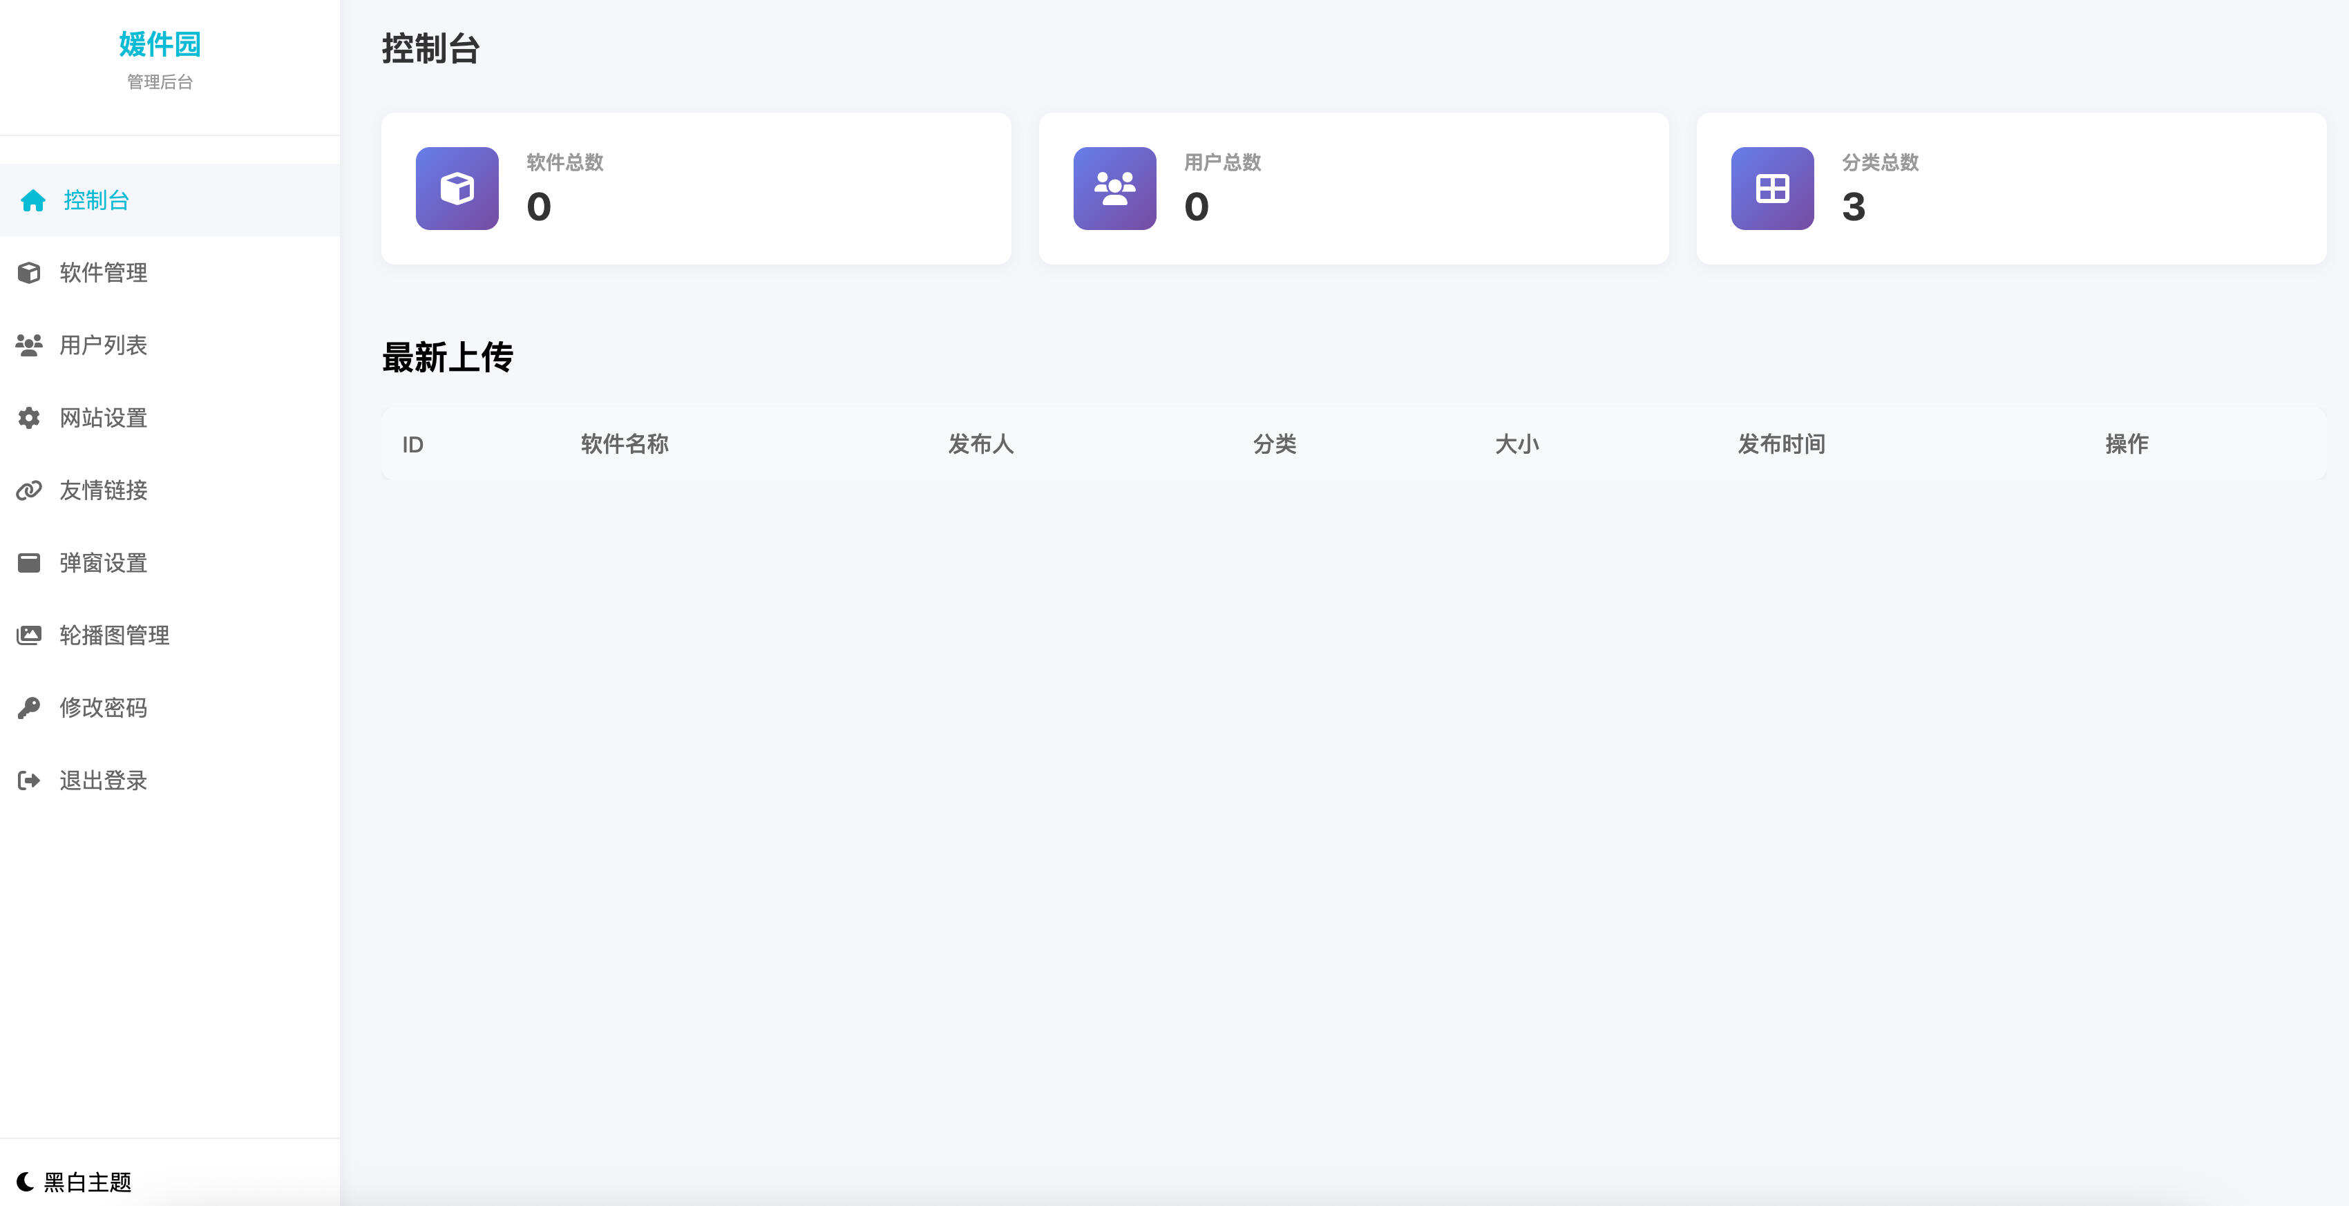
Task: Select the home icon beside 控制台
Action: (x=30, y=200)
